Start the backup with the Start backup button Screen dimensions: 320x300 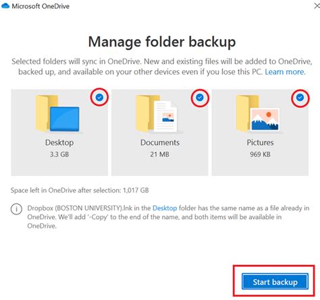(275, 282)
